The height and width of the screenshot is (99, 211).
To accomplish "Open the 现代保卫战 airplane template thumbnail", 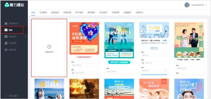I will [x=119, y=89].
